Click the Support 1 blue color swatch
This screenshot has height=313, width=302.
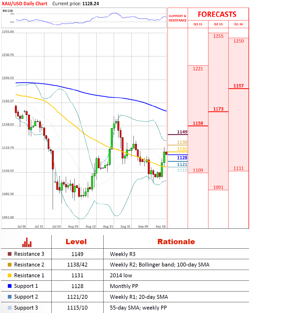click(x=9, y=286)
